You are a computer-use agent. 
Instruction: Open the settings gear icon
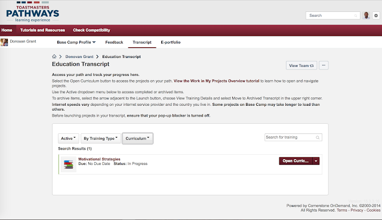click(376, 16)
